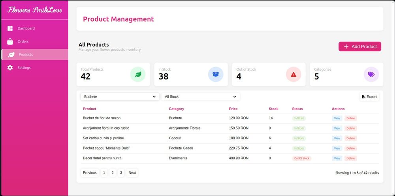Delete Buchet de flori de sezon
The height and width of the screenshot is (196, 395).
tap(350, 118)
